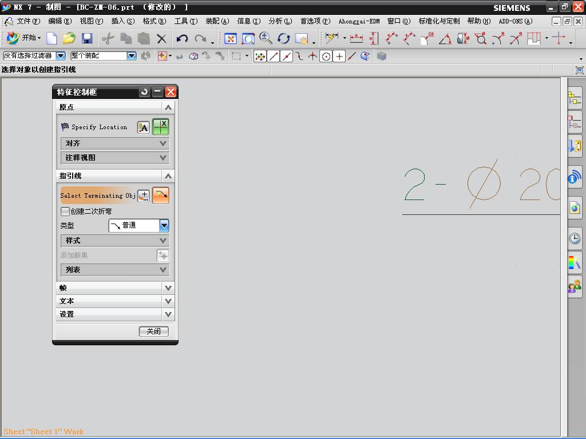This screenshot has height=439, width=586.
Task: Open the Assembly Navigator sidebar icon
Action: (x=575, y=98)
